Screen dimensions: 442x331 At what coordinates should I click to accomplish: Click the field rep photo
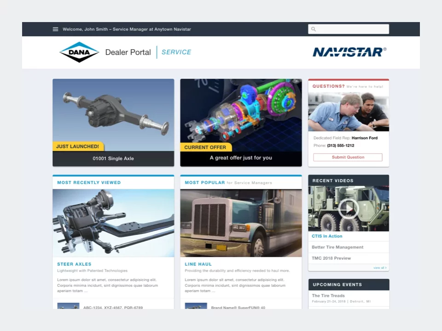tap(349, 112)
